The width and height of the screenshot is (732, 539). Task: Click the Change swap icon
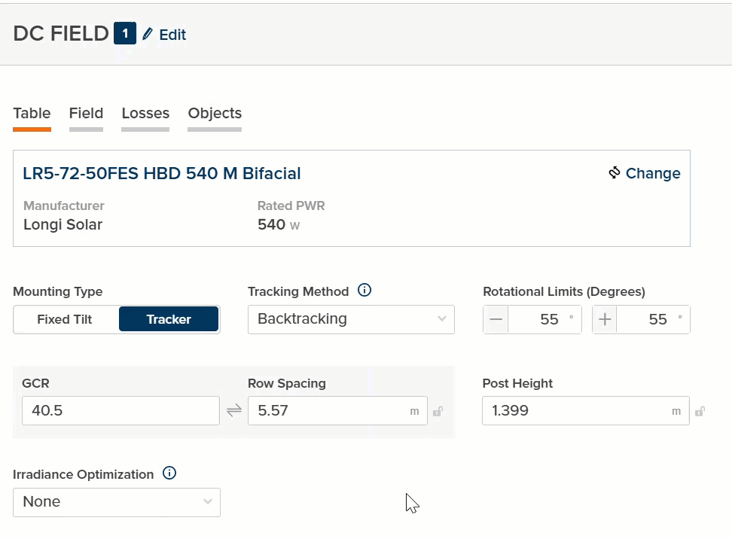(615, 173)
